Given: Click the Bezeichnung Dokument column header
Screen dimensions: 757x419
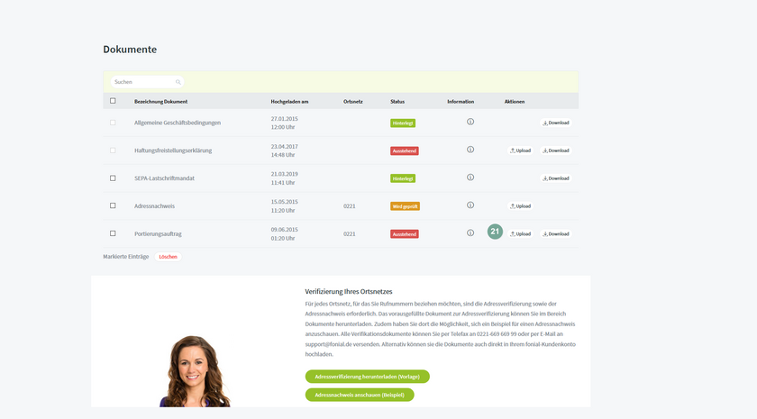Looking at the screenshot, I should 160,101.
